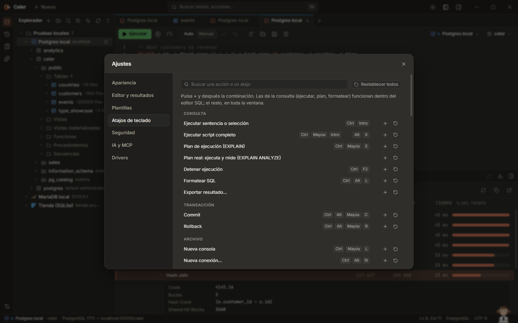Click Restablecer todos button

[376, 84]
